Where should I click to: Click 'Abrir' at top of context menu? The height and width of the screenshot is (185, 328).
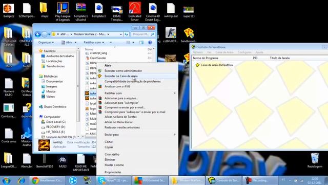[108, 65]
